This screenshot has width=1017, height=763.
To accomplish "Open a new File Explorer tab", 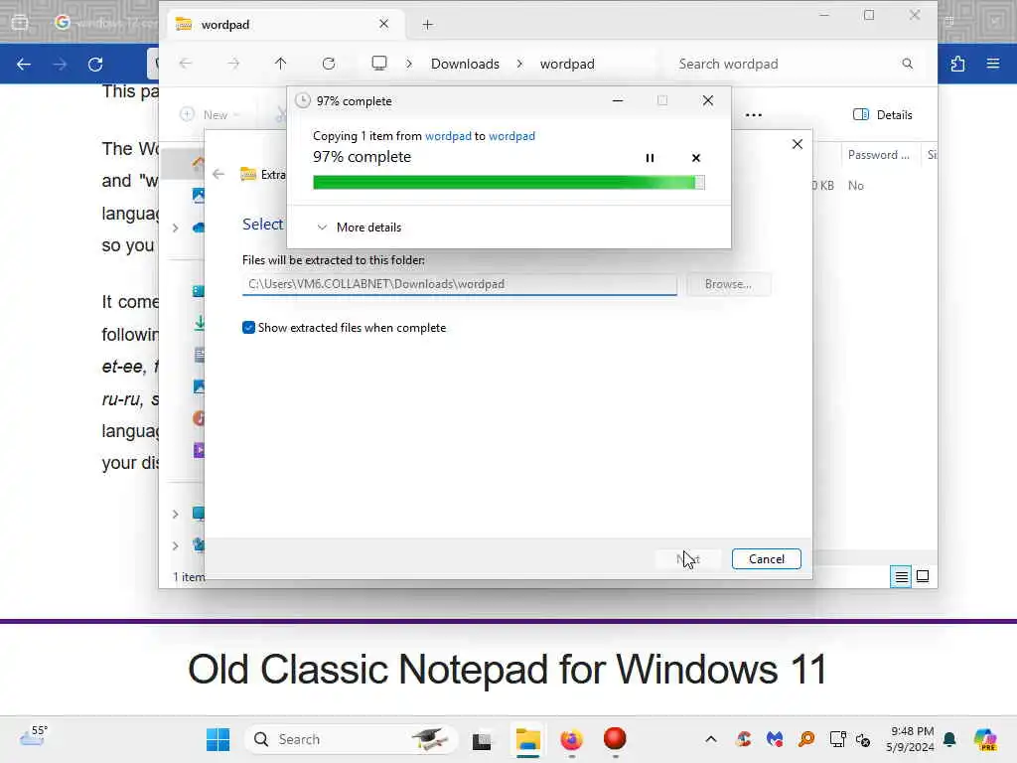I will pyautogui.click(x=427, y=25).
